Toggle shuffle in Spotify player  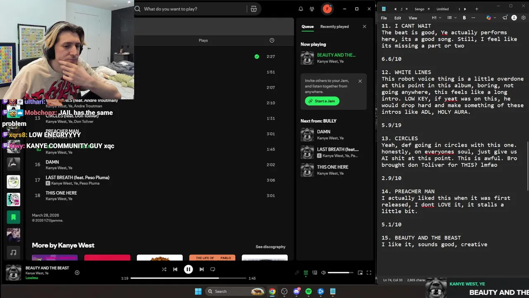pos(164,269)
